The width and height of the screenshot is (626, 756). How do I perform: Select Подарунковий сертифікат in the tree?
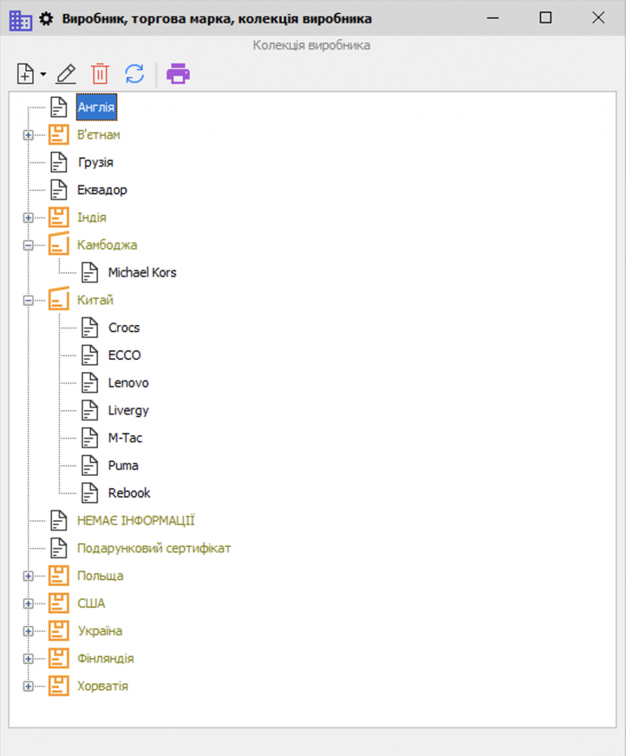[154, 548]
